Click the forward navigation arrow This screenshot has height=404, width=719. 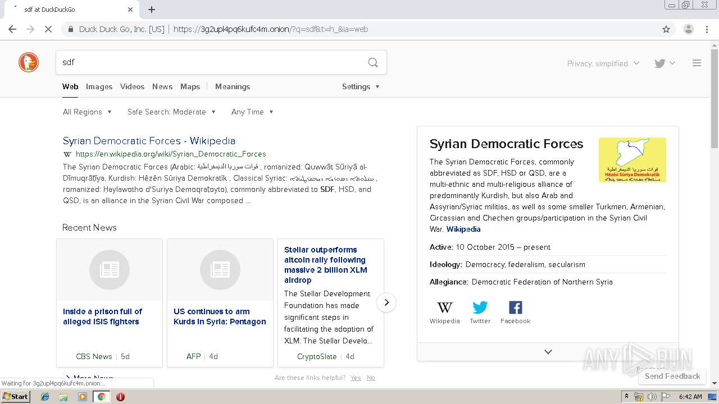click(x=30, y=29)
